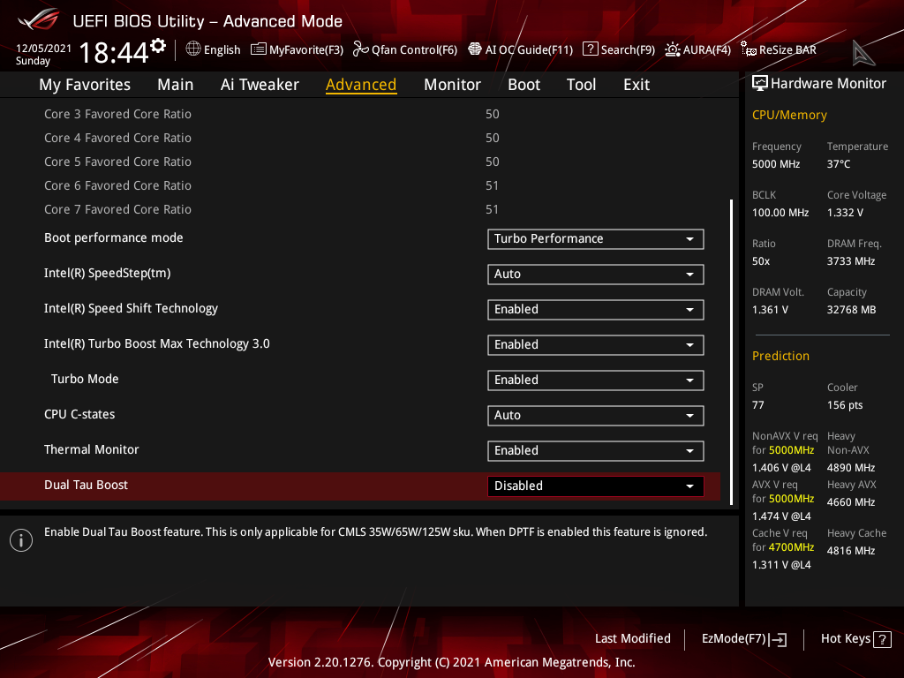Click the Hardware Monitor display icon
This screenshot has width=904, height=678.
coord(760,84)
